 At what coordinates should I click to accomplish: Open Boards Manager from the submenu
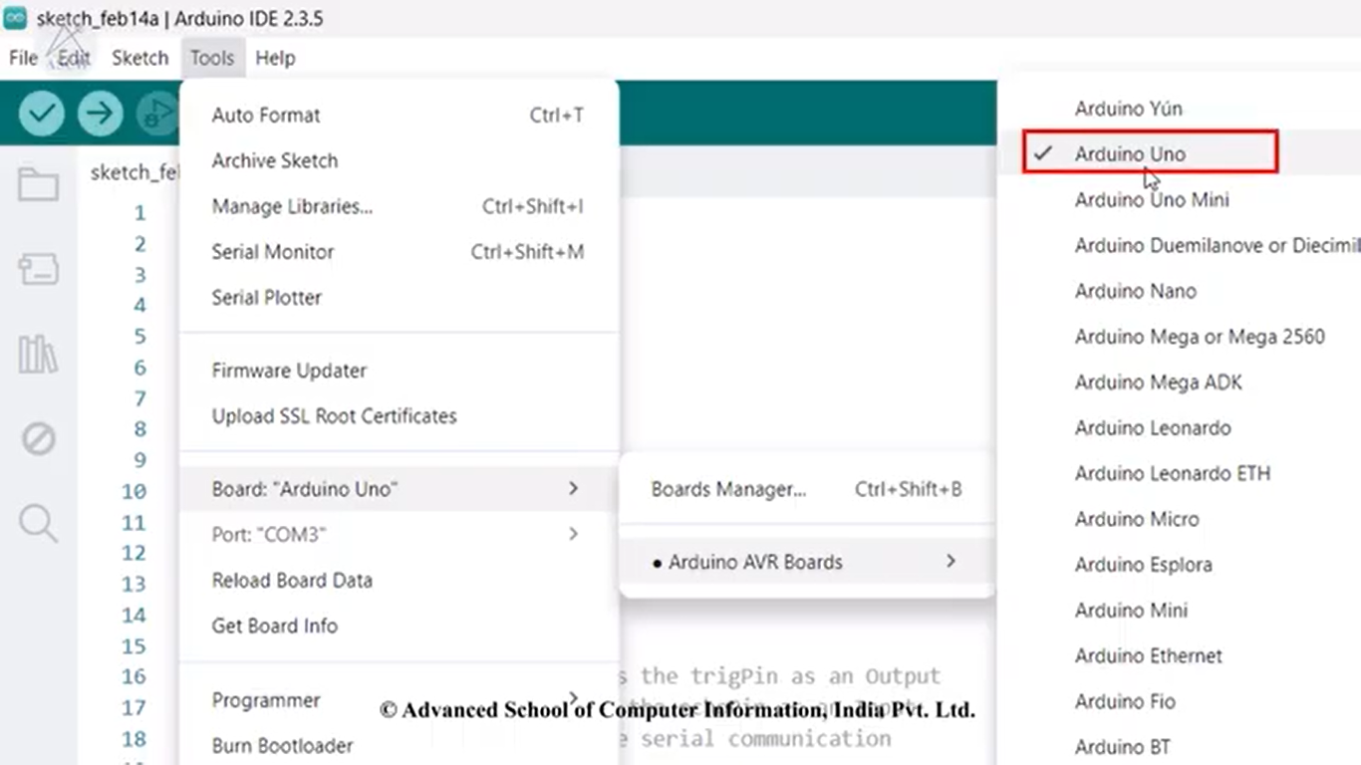coord(806,489)
